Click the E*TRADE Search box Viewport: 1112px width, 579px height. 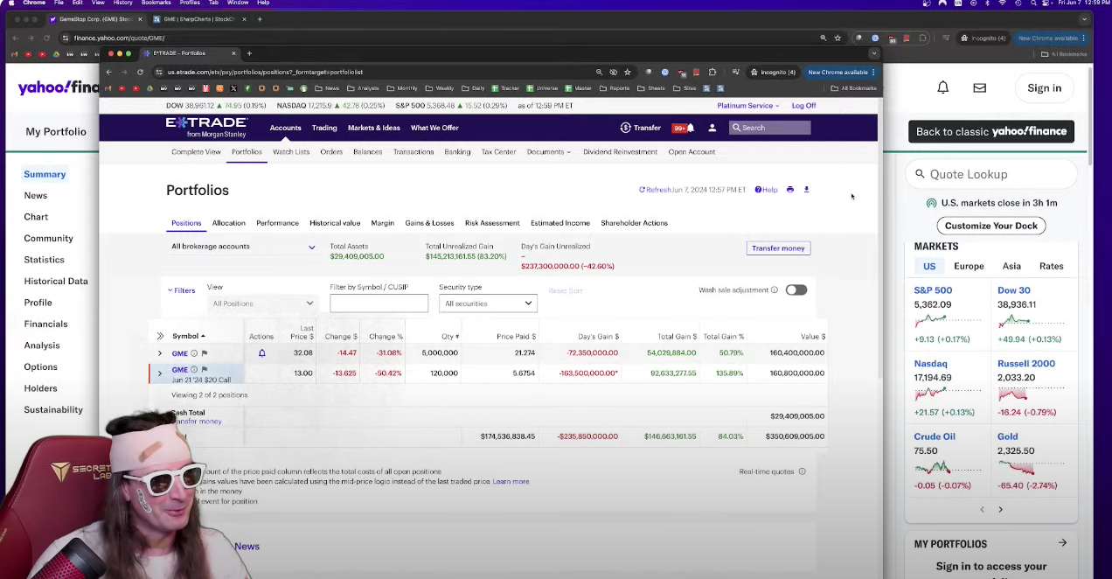(769, 128)
